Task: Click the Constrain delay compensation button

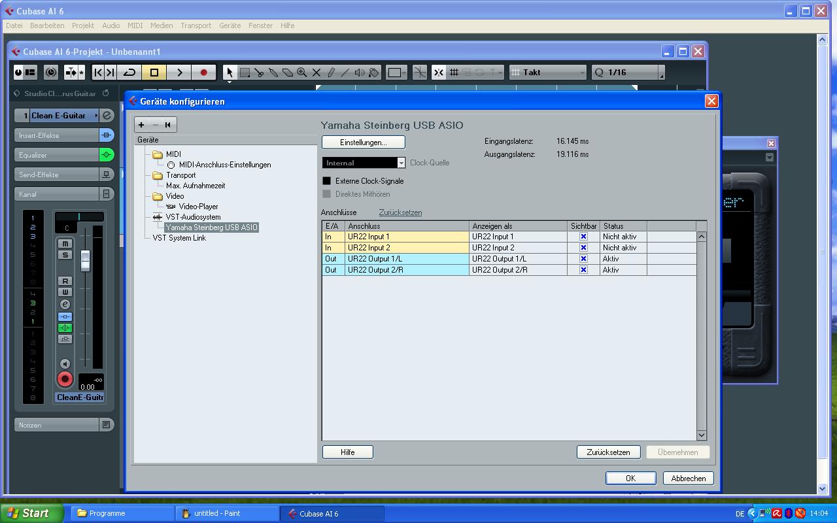Action: tap(51, 73)
